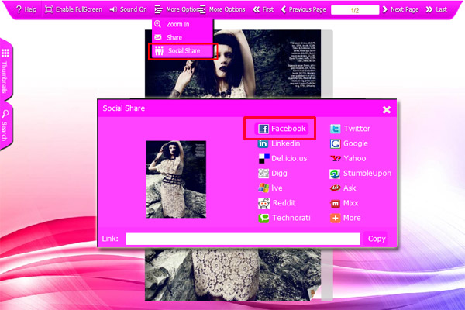Share via the Ask icon
Viewport: 465px width, 310px height.
coord(335,188)
